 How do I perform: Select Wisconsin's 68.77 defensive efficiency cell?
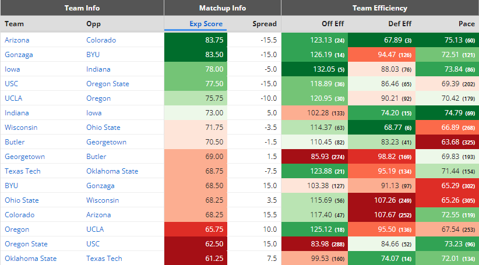click(x=382, y=128)
